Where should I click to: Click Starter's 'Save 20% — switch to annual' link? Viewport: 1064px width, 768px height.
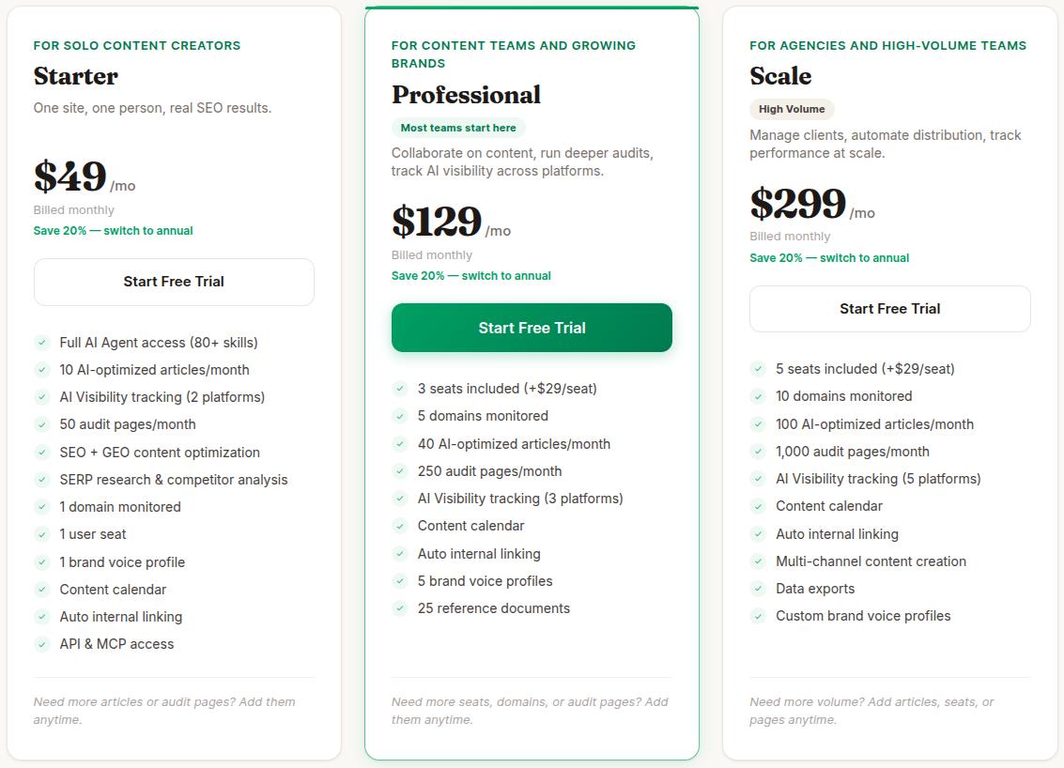(x=114, y=231)
